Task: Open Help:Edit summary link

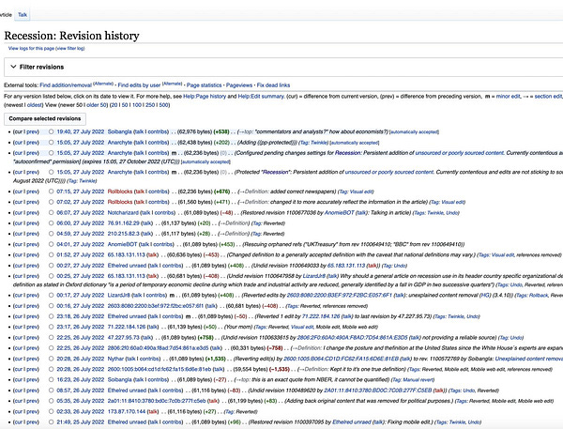Action: coord(261,97)
